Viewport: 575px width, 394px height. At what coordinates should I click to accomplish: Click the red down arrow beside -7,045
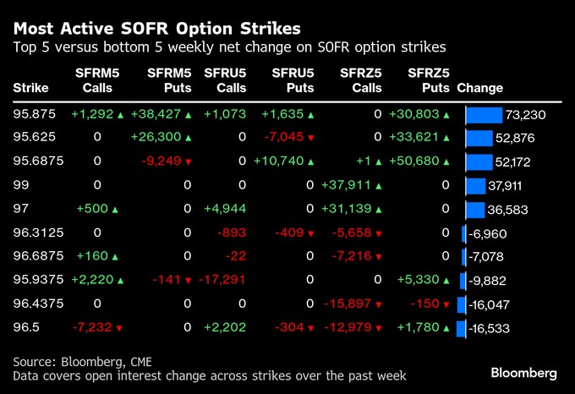point(312,138)
